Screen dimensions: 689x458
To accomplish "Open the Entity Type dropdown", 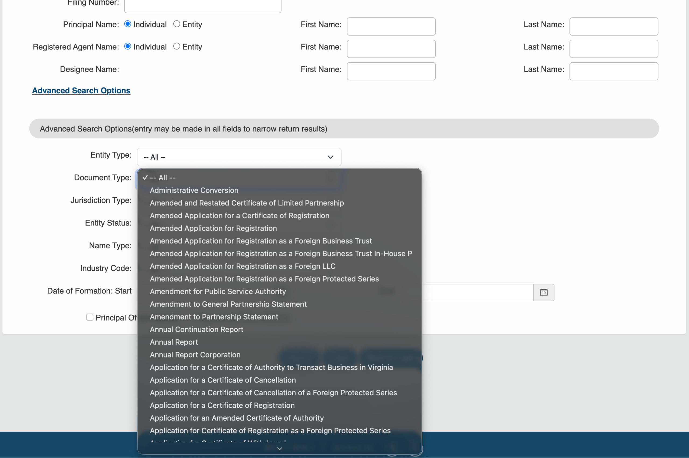I will point(239,157).
